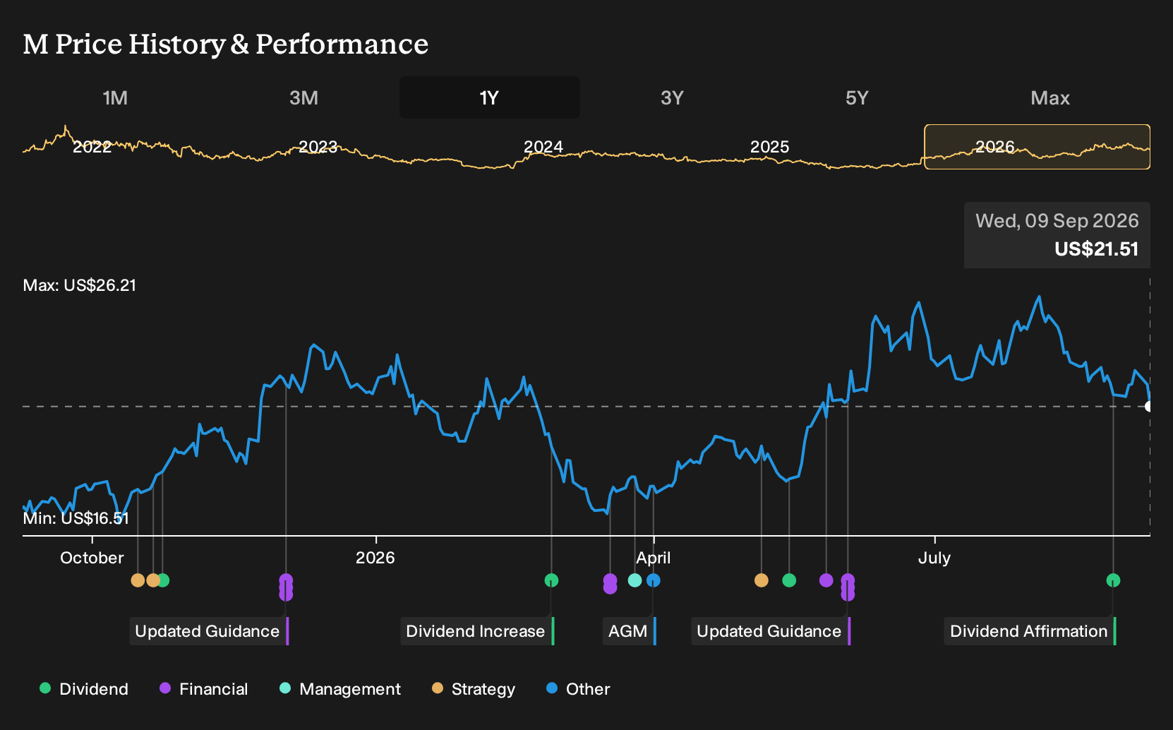Open the Updated Guidance label near 2026
Screen dimensions: 1173x730
209,631
